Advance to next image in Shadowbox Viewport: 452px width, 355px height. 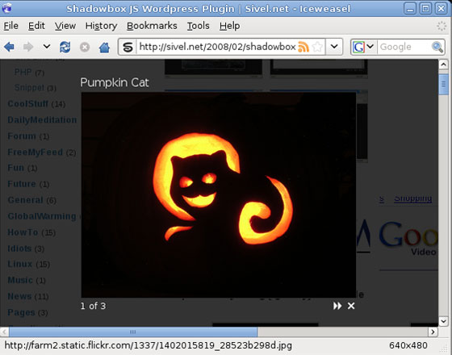(337, 306)
